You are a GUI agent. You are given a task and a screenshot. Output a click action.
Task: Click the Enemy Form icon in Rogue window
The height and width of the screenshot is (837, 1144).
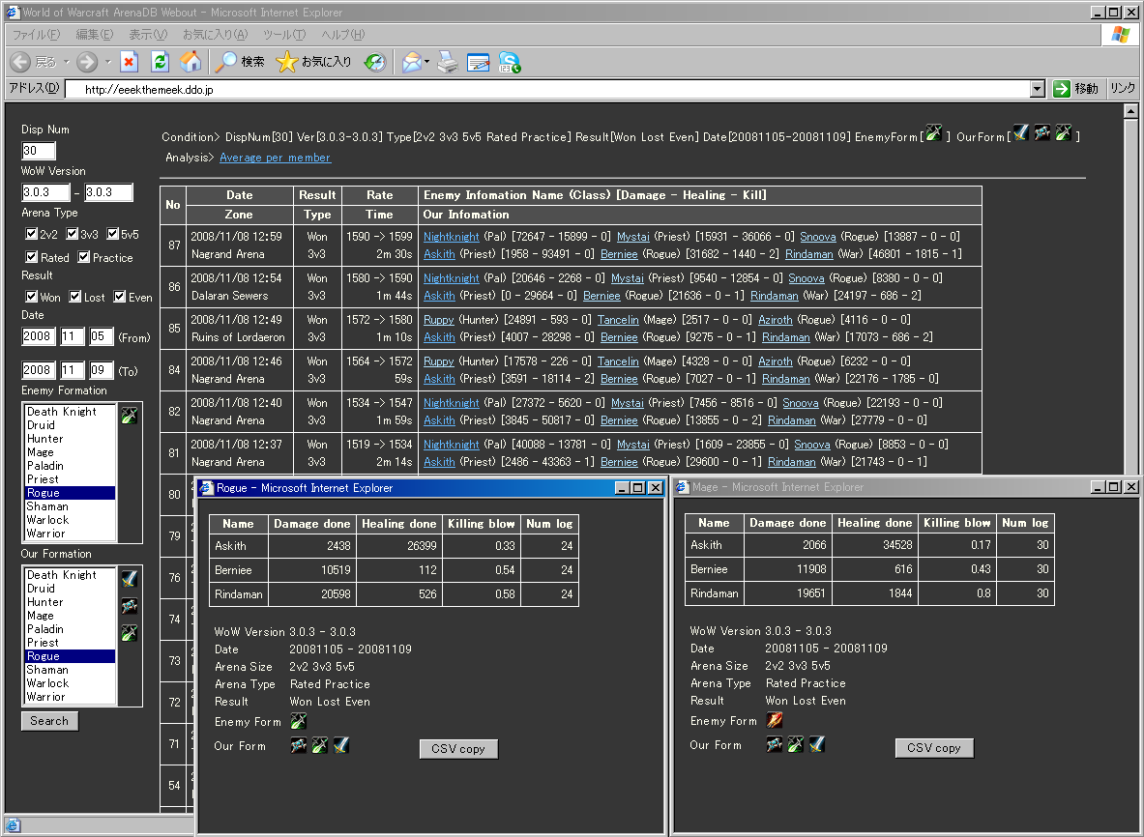click(x=299, y=721)
